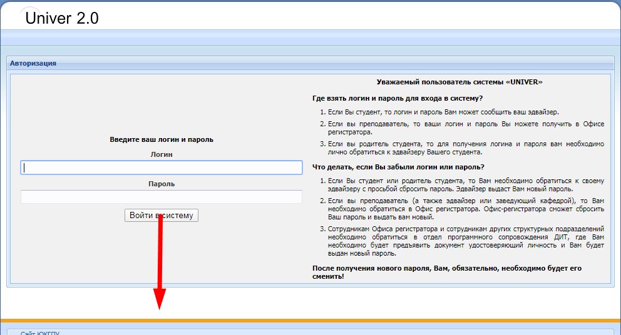Click the Логин label above the field

162,154
